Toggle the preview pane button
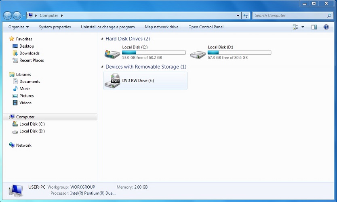The height and width of the screenshot is (202, 337). click(314, 27)
